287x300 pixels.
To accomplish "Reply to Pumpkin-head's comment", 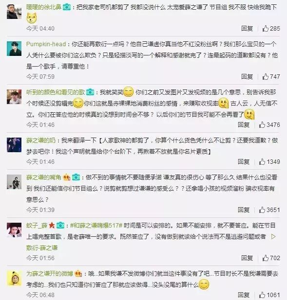I will [x=247, y=77].
